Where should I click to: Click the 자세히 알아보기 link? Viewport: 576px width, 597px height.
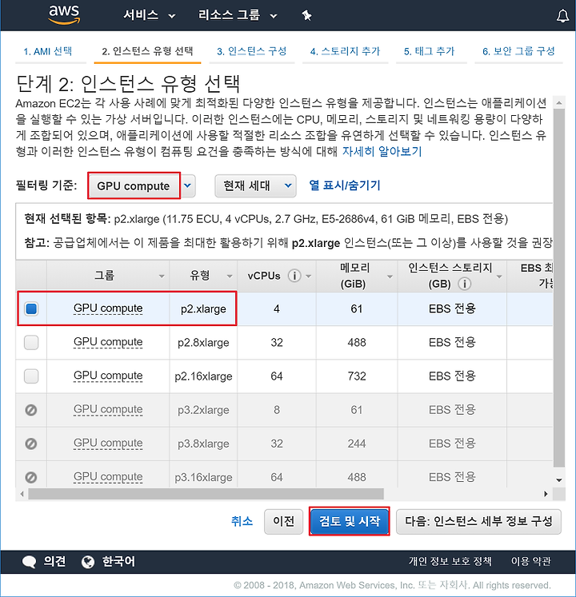[382, 152]
